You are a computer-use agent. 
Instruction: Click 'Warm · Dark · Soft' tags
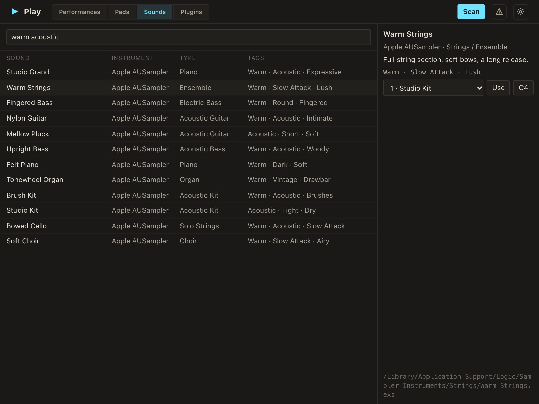click(278, 165)
